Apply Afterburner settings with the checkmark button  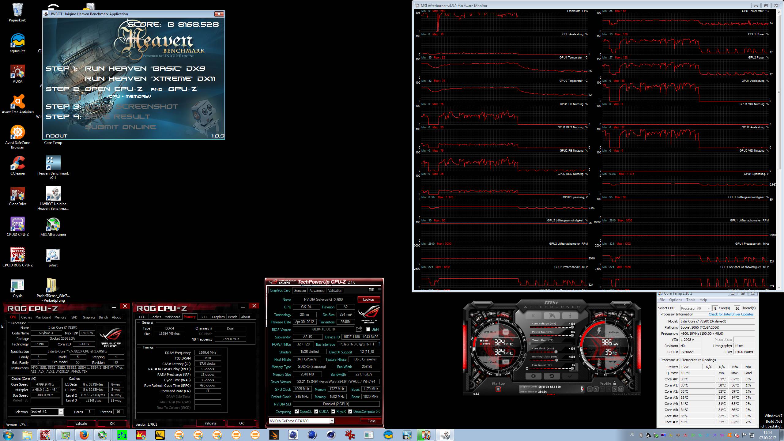click(570, 376)
